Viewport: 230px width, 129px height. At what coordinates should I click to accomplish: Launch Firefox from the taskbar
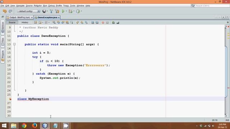[x=34, y=126]
